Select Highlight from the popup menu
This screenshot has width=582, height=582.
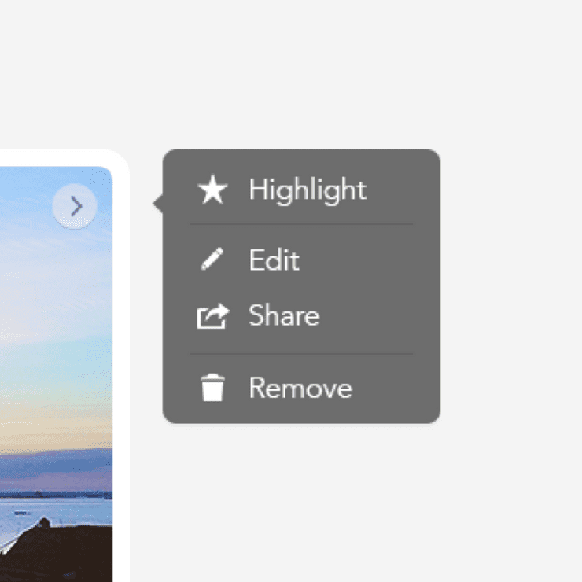coord(301,190)
